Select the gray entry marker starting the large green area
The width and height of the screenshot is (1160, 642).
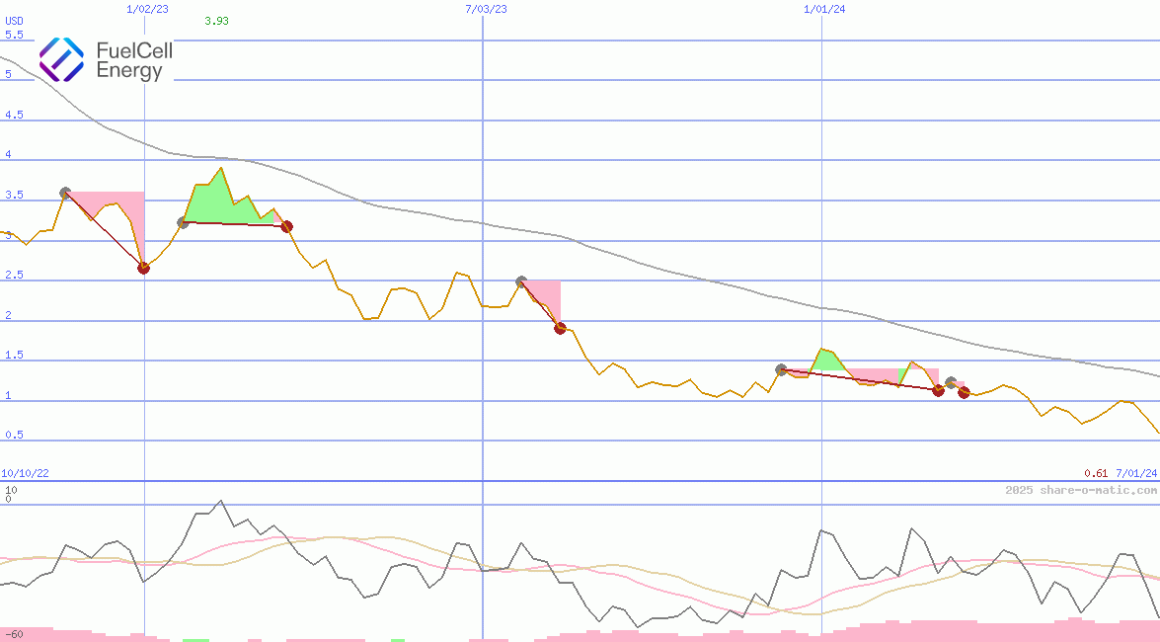(183, 223)
